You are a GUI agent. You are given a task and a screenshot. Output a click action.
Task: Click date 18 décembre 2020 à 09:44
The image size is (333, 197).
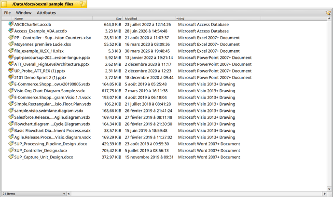click(149, 78)
